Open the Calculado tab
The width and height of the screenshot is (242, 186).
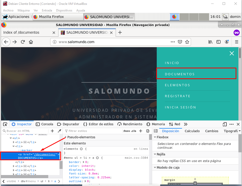click(x=192, y=131)
